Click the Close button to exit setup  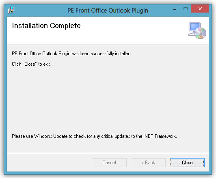click(x=187, y=163)
